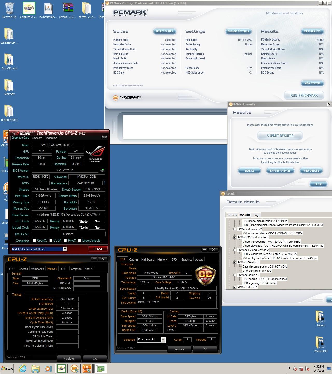Open Internet Explorer from the taskbar
The image size is (332, 374).
tap(23, 368)
